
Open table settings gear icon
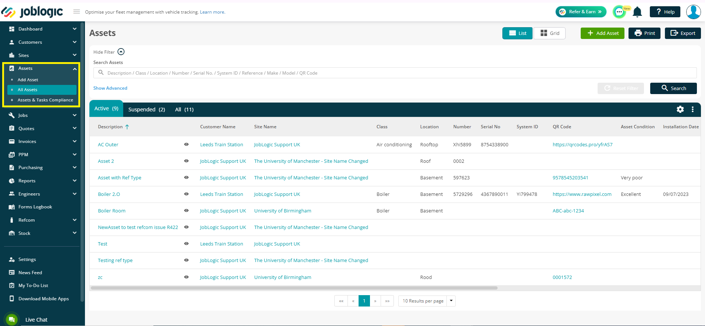coord(680,110)
